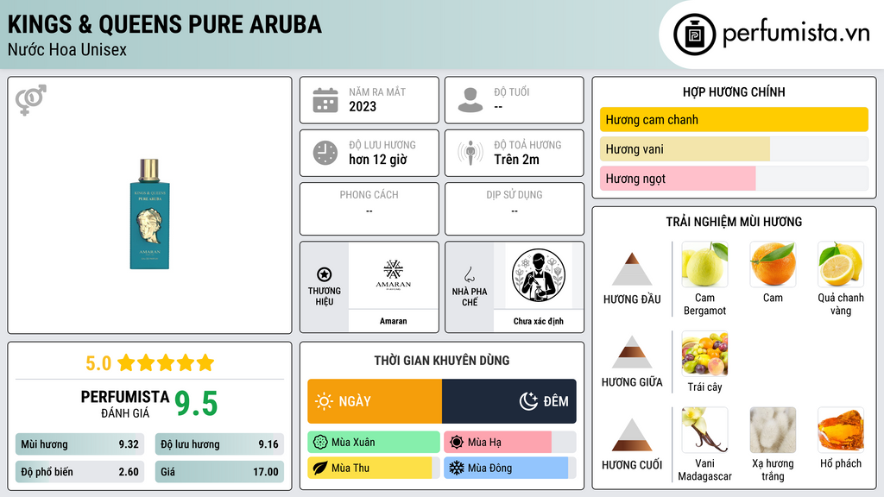Click the Hương ngọt accord bar
This screenshot has width=884, height=497.
[x=734, y=178]
